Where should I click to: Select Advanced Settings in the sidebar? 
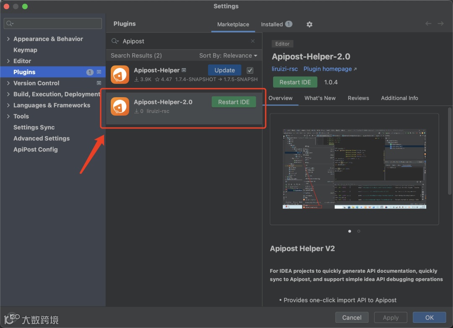[x=42, y=139]
